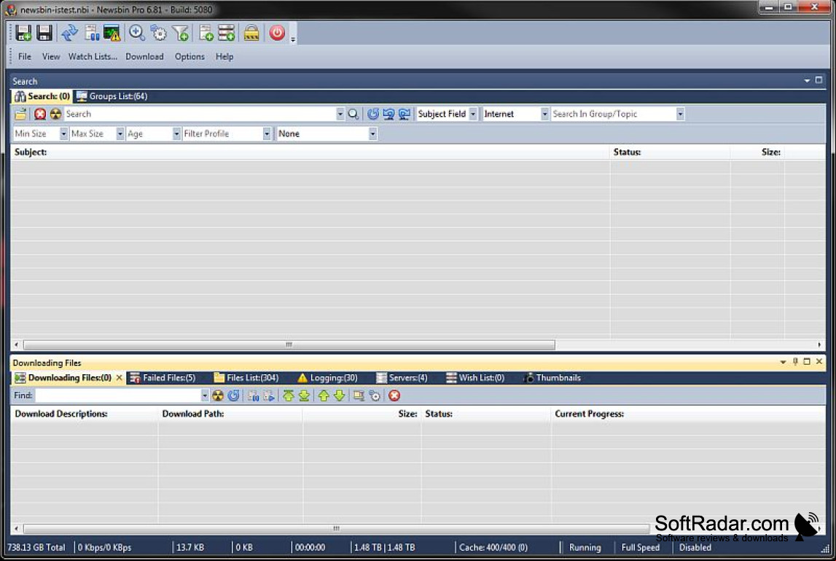Click the add-document plus toolbar icon
Screen dimensions: 836x561
(206, 33)
